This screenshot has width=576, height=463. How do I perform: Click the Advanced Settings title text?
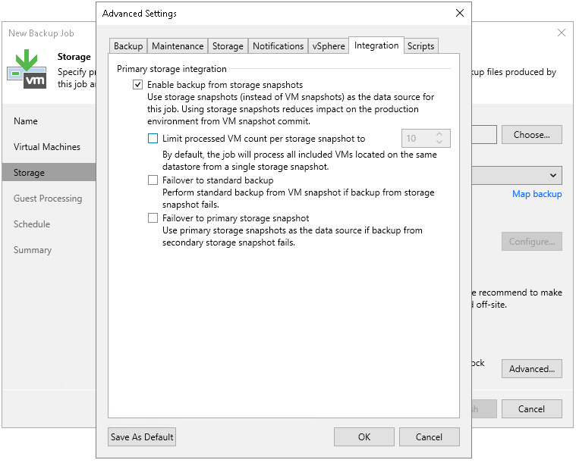pyautogui.click(x=139, y=14)
